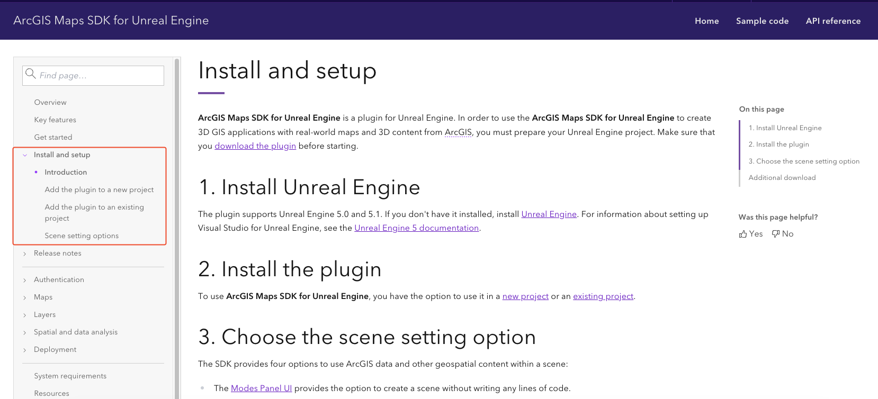The width and height of the screenshot is (878, 399).
Task: Click the sidebar vertical scrollbar
Action: pos(177,228)
